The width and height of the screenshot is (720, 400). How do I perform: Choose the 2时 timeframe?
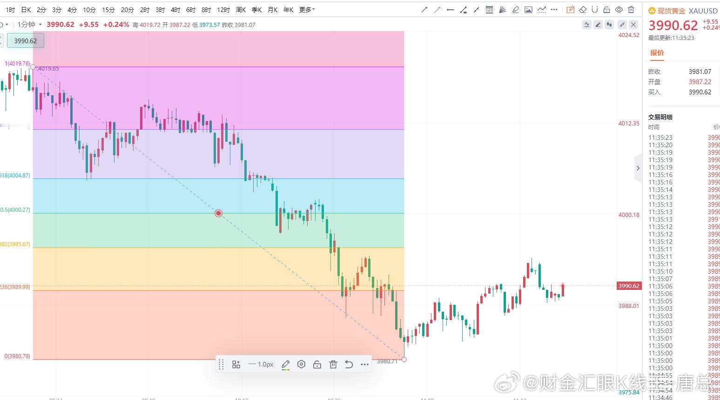(x=145, y=10)
